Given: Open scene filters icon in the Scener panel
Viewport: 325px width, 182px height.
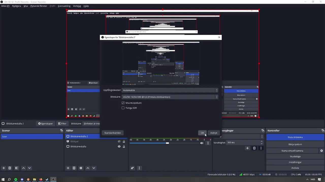Looking at the screenshot, I should point(17,168).
